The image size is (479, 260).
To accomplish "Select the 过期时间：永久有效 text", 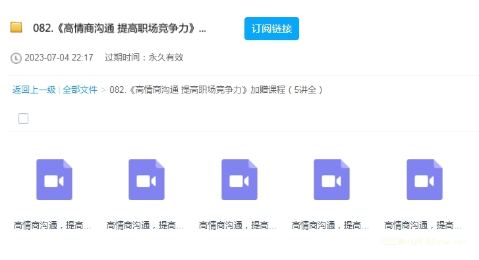I will pos(144,57).
